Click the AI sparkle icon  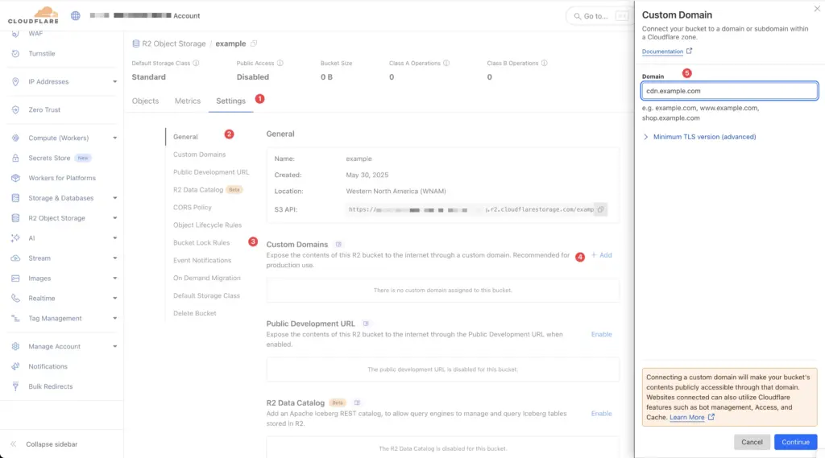coord(15,238)
